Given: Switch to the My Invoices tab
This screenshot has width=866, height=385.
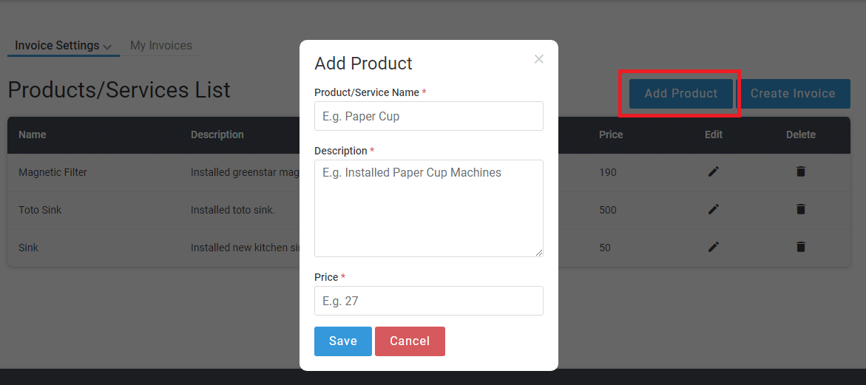Looking at the screenshot, I should click(161, 46).
